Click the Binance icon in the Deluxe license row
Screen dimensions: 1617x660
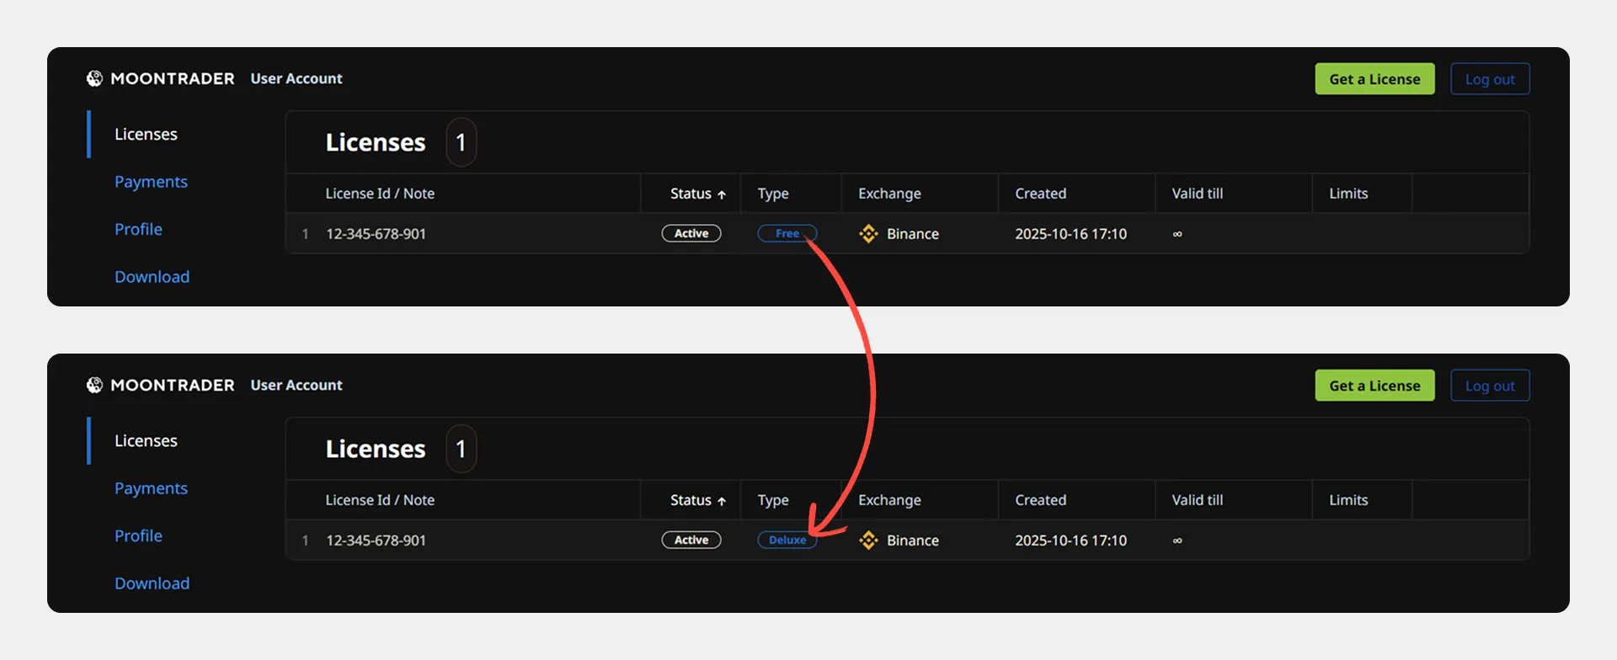(868, 540)
